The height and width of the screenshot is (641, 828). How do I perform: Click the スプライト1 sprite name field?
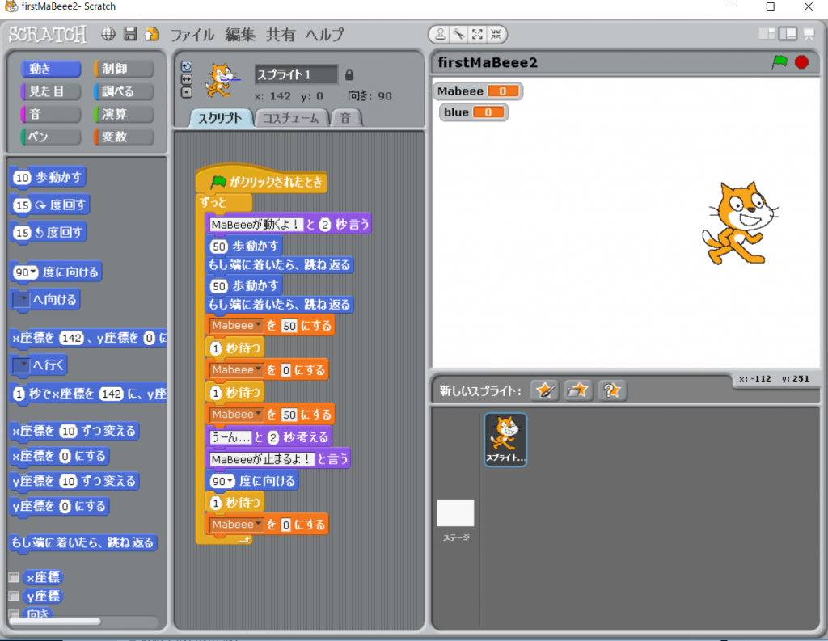(296, 74)
